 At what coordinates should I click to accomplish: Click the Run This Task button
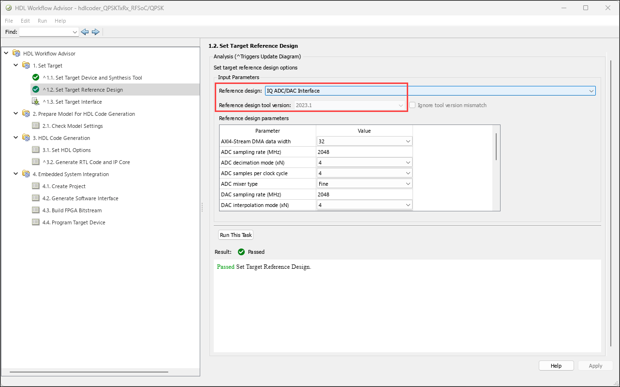click(236, 235)
